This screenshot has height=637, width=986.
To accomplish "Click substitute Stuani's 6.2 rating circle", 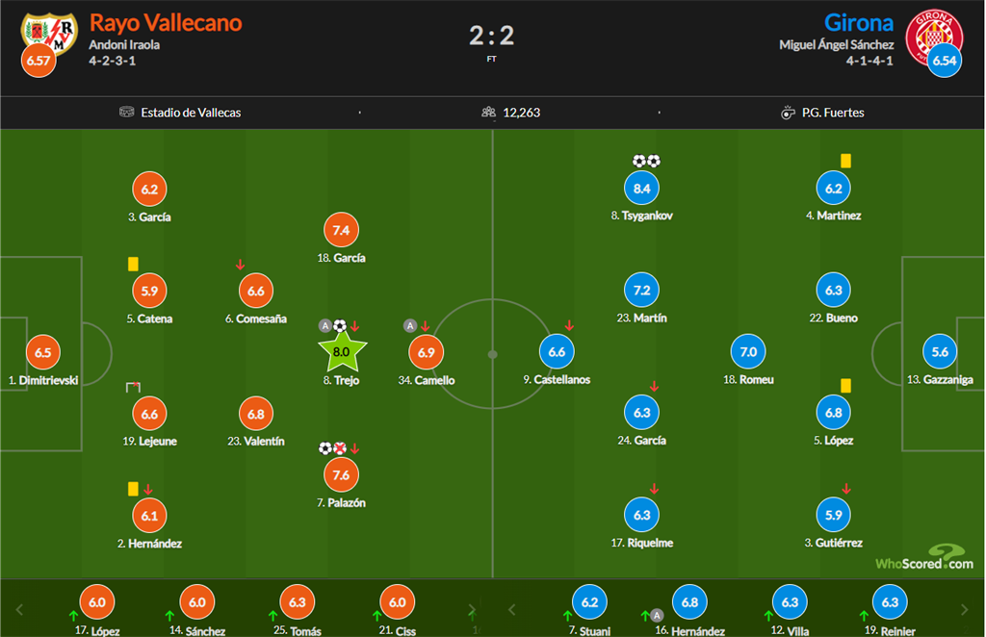I will 589,602.
